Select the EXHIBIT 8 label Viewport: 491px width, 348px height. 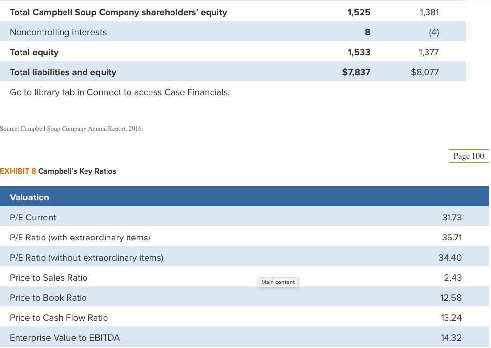[18, 171]
